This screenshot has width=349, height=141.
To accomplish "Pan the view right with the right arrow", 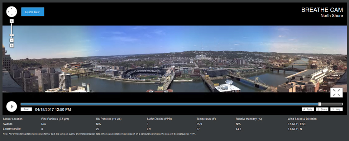I will click(15, 11).
